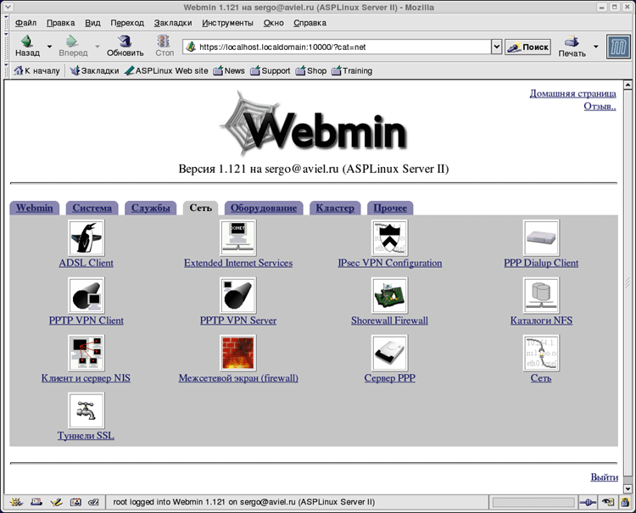Switch to the Службы tab

point(150,208)
